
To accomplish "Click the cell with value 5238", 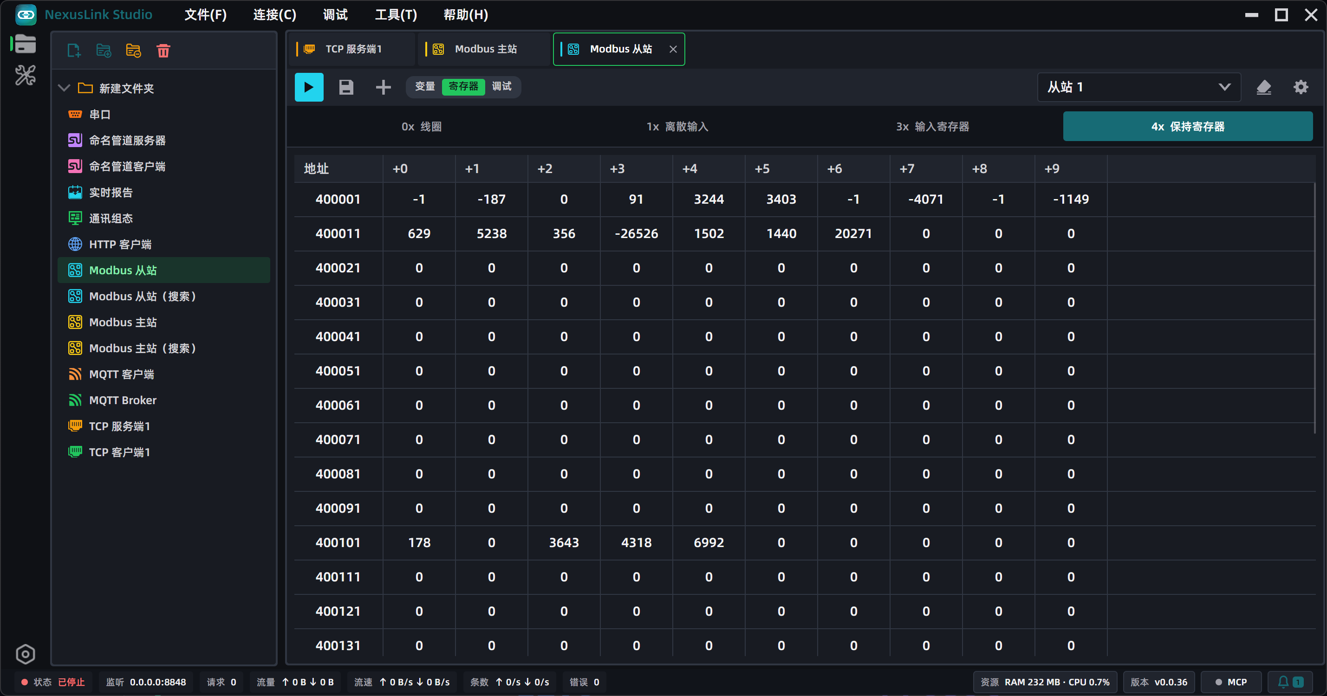I will [x=491, y=234].
